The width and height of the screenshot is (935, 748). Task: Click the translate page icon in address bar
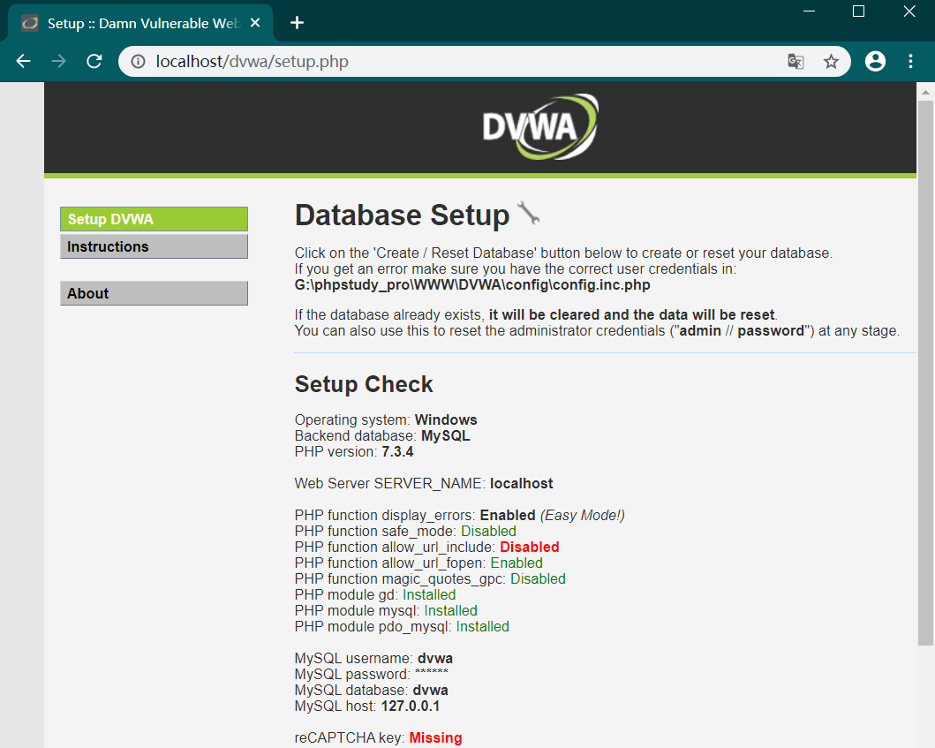[x=796, y=61]
